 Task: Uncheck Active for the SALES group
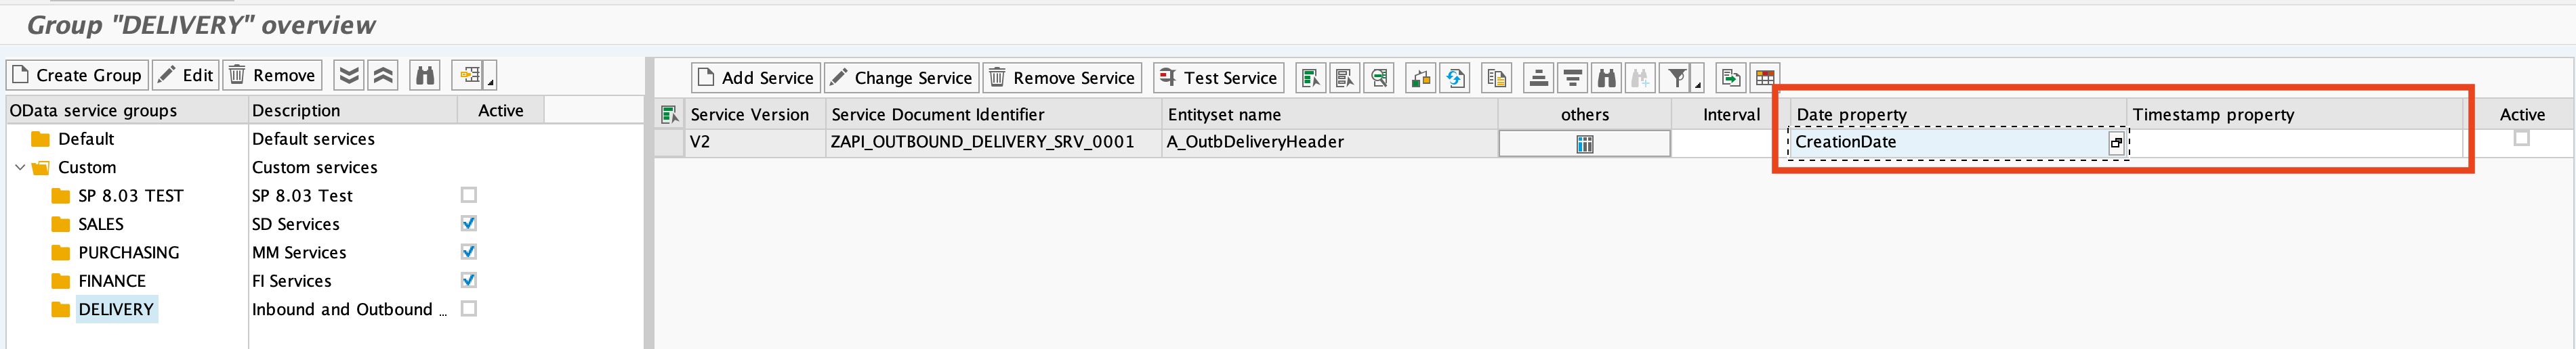[468, 223]
